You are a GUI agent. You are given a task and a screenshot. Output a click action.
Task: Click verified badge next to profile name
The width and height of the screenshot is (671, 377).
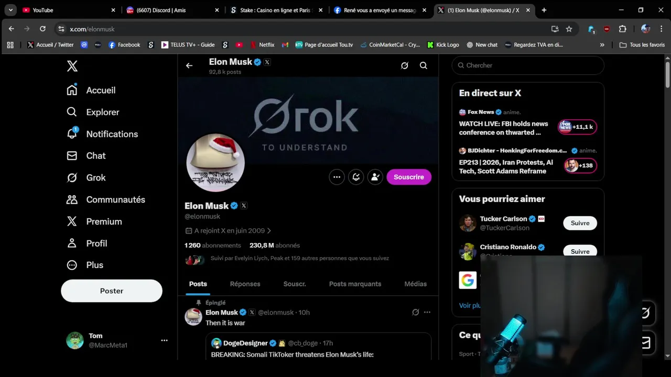(234, 206)
